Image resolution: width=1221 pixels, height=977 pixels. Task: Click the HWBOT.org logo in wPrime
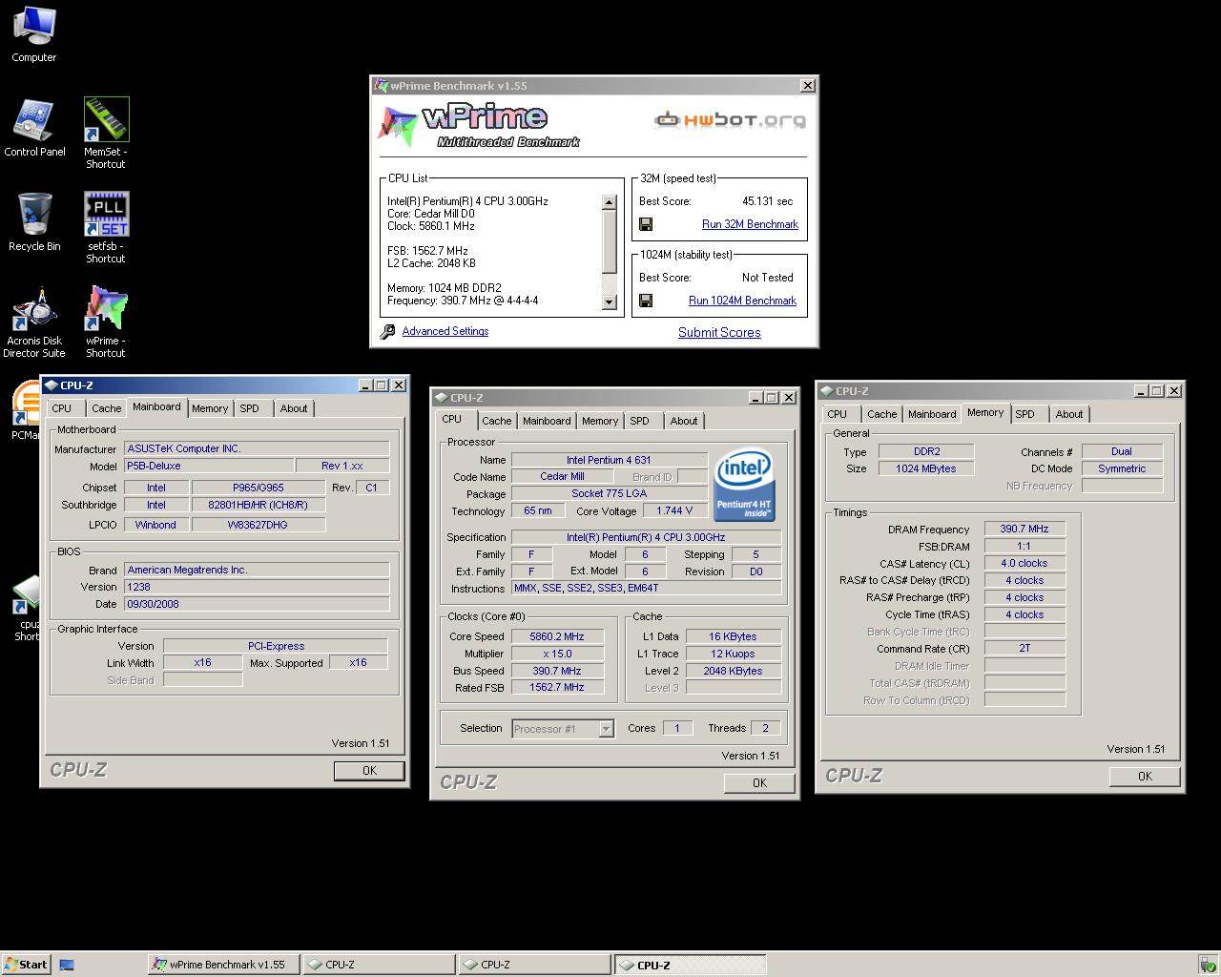[x=730, y=120]
